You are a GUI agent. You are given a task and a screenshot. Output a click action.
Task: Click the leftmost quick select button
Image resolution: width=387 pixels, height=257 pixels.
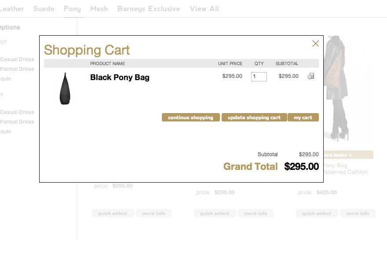tap(113, 213)
